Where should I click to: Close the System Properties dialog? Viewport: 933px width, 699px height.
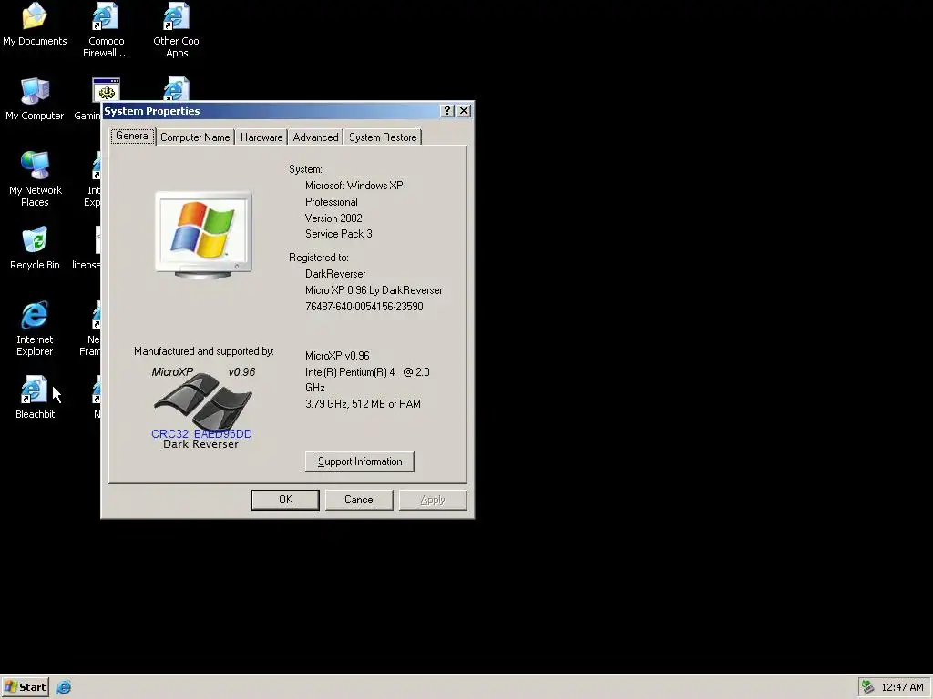tap(464, 110)
